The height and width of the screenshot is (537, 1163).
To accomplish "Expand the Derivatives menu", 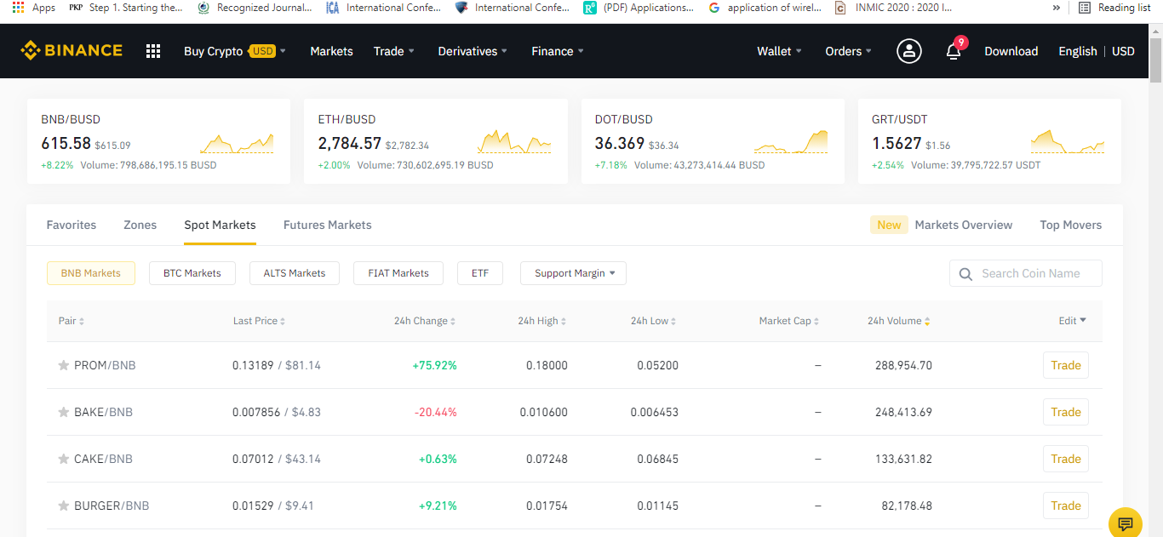I will pos(473,51).
